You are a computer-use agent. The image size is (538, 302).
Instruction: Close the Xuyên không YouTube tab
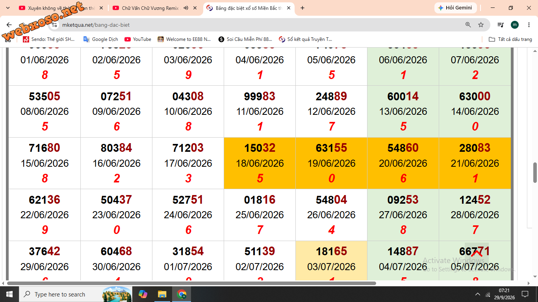coord(101,8)
